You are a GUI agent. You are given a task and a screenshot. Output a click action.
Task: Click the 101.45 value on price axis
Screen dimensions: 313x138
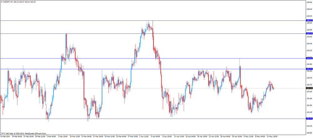pos(310,112)
